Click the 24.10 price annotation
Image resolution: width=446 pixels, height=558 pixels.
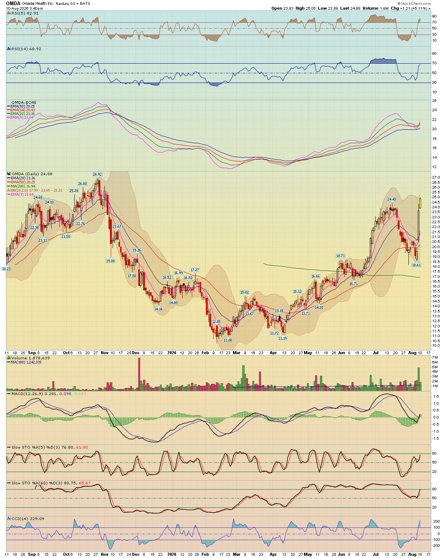(x=49, y=202)
